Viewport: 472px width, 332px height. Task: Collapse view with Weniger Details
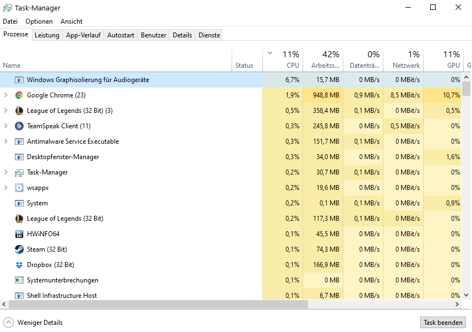point(33,323)
